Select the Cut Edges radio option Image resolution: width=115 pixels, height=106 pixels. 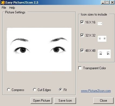pyautogui.click(x=35, y=90)
